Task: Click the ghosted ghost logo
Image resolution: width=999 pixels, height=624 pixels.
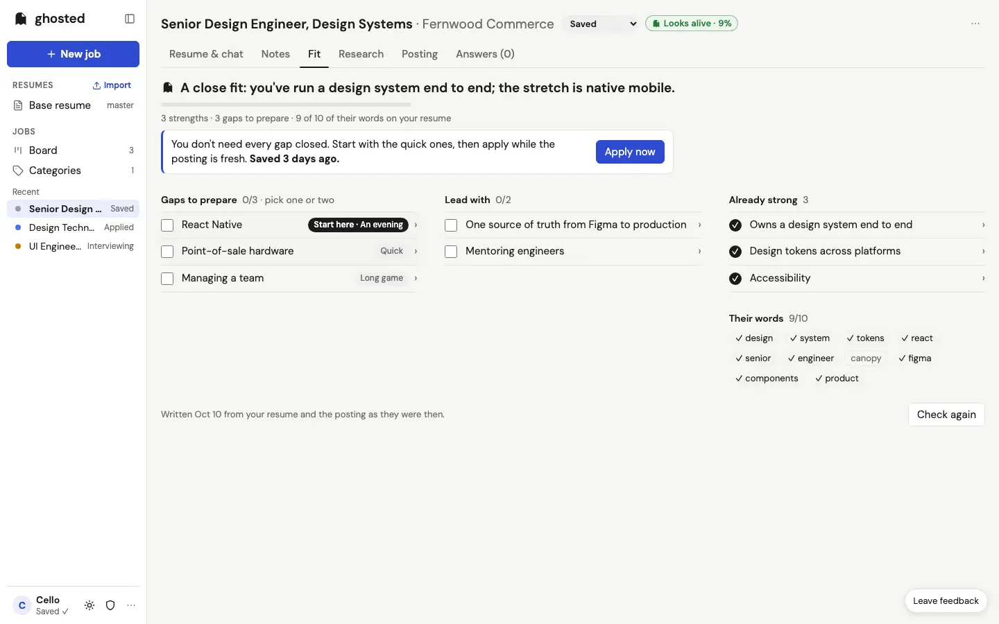Action: (21, 19)
